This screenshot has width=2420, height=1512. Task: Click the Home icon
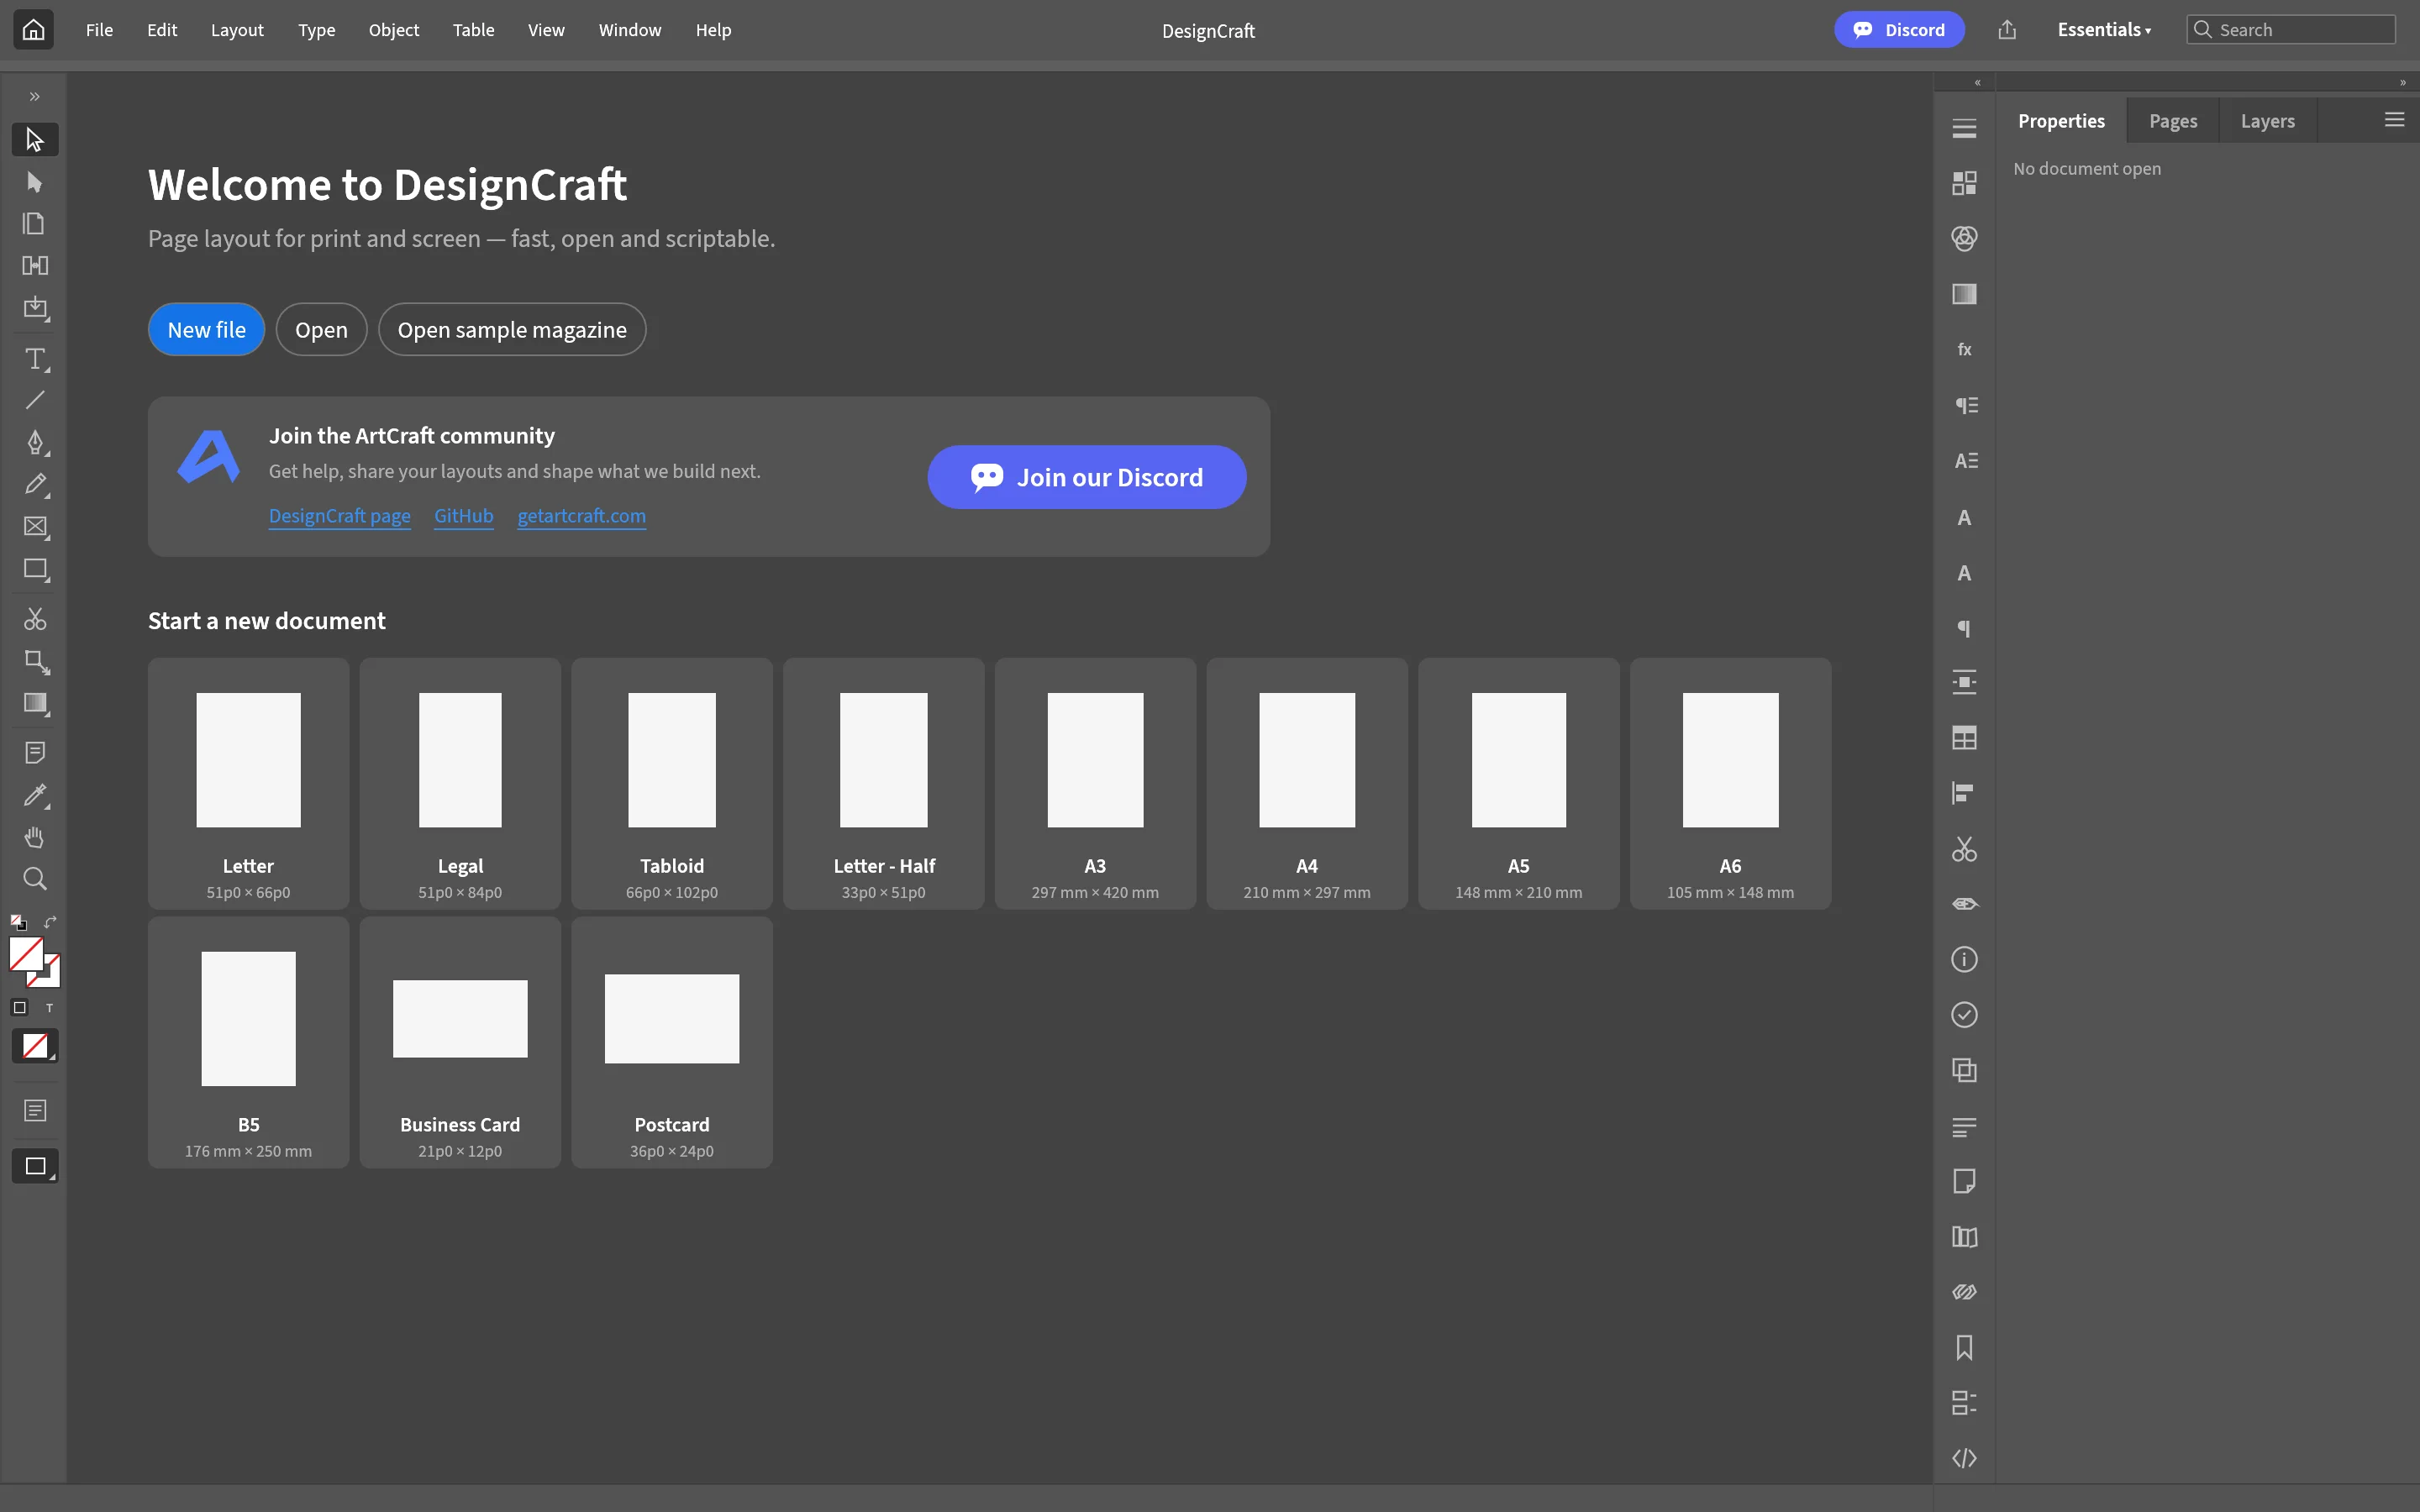(x=33, y=30)
